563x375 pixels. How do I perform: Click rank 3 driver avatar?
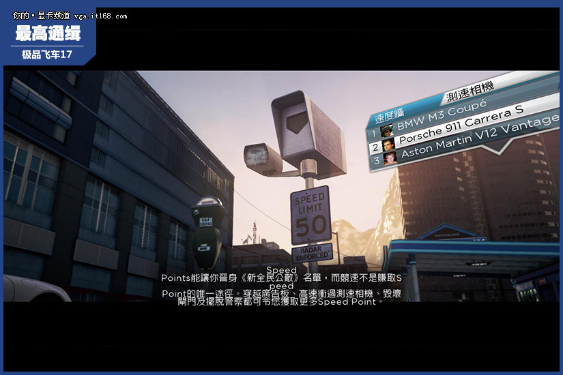(x=390, y=158)
